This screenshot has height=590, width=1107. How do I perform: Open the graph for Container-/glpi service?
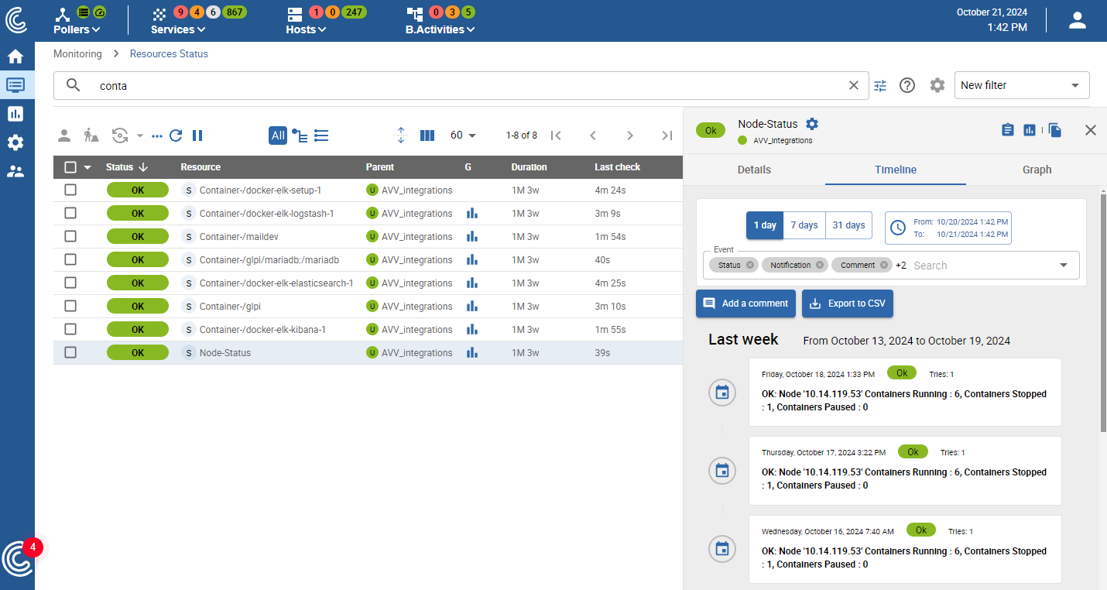[472, 306]
